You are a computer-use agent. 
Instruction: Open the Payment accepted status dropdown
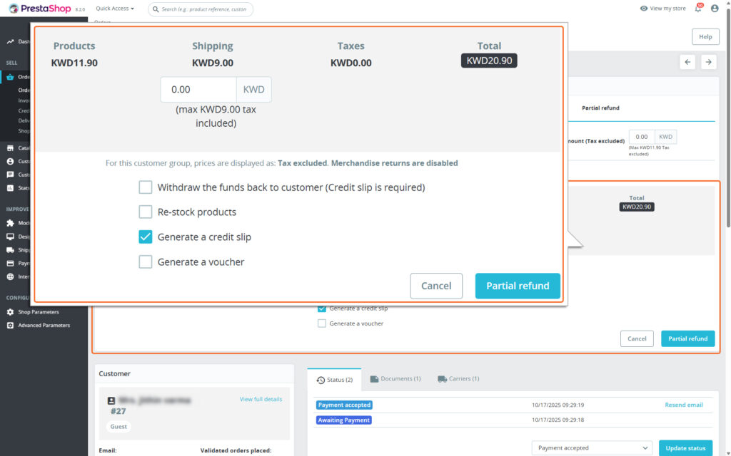591,447
